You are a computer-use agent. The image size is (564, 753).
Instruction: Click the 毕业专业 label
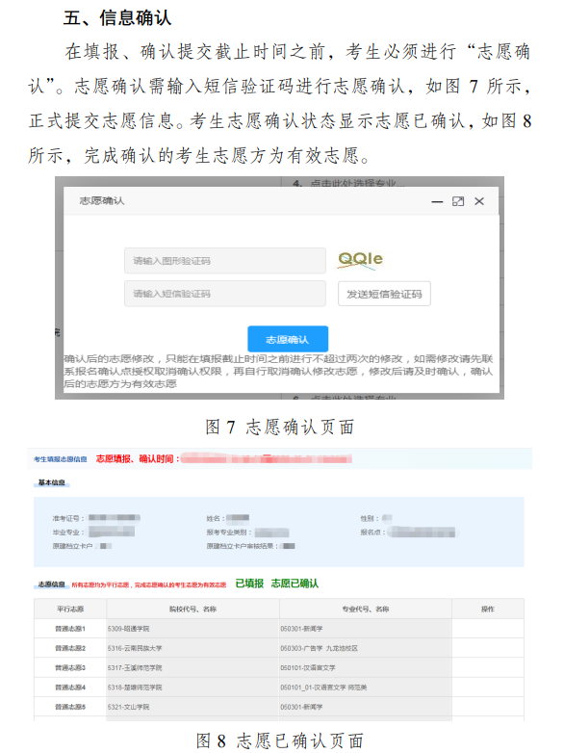pyautogui.click(x=68, y=532)
